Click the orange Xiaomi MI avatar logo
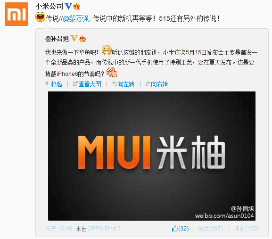 click(16, 14)
